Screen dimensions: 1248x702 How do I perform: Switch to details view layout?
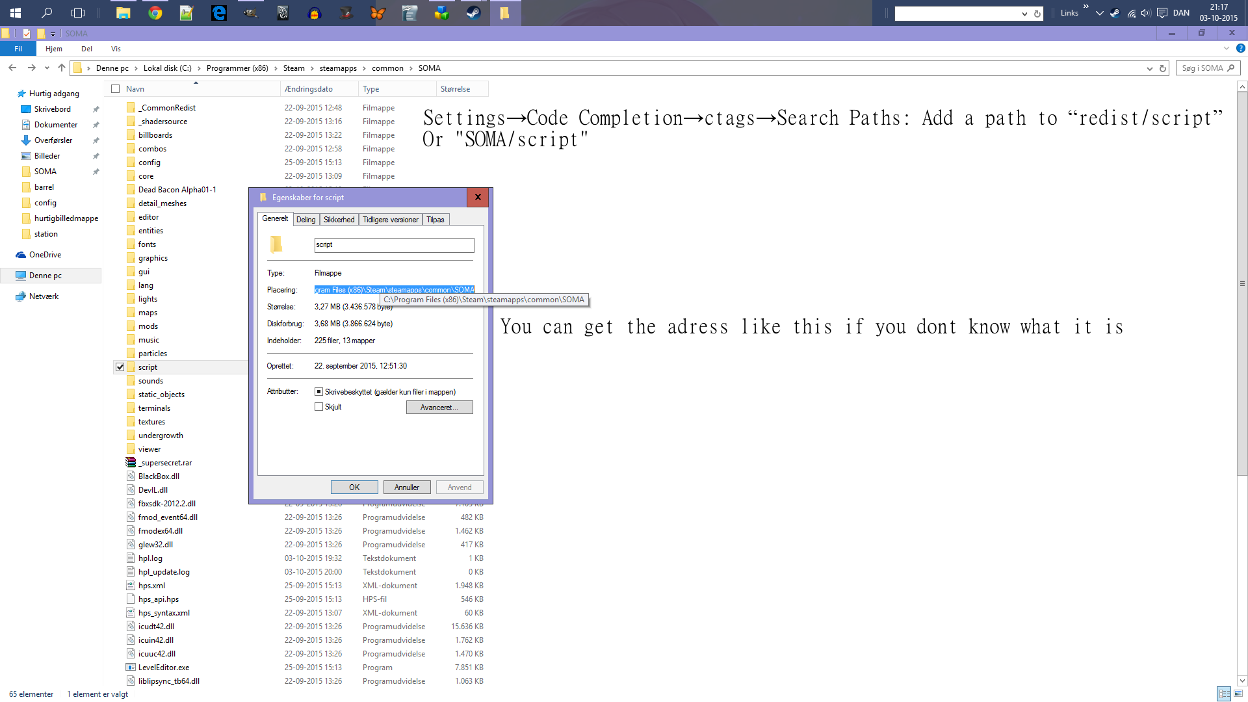[1224, 694]
